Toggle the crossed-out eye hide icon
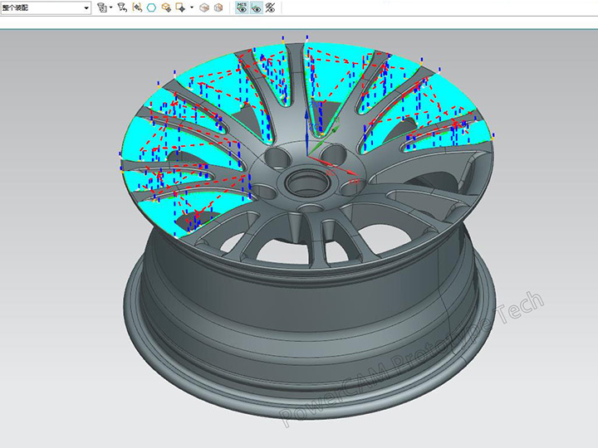Viewport: 598px width, 448px height. point(271,7)
